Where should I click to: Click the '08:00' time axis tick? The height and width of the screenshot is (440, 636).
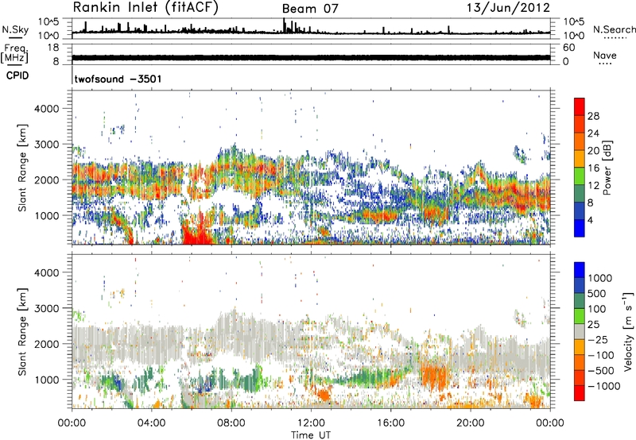[231, 423]
